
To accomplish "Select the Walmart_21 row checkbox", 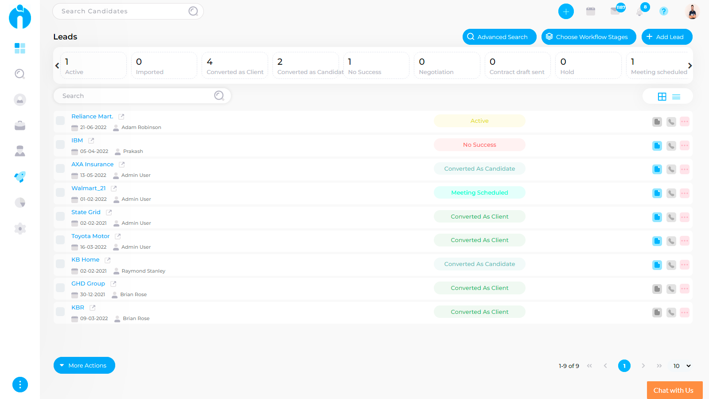I will [60, 192].
